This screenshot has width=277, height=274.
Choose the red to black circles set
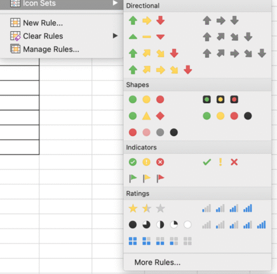153,132
